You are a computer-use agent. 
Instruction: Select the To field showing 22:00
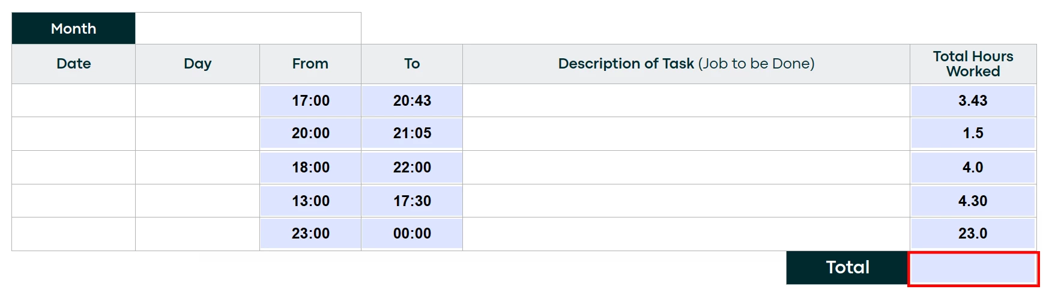click(x=412, y=168)
